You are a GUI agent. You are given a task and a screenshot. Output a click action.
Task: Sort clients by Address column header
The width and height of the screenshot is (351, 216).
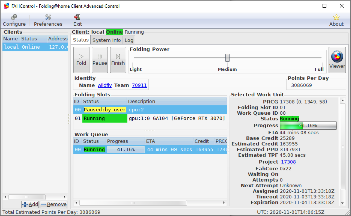57,39
